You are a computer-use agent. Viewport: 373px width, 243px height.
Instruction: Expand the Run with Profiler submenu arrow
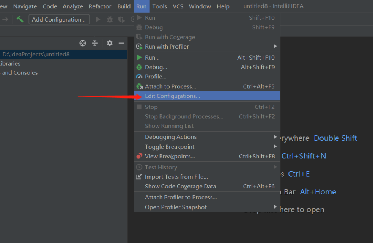click(x=275, y=46)
